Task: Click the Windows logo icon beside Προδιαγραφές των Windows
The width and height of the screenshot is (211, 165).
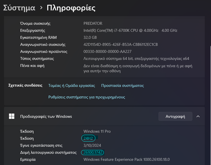Action: 12,116
